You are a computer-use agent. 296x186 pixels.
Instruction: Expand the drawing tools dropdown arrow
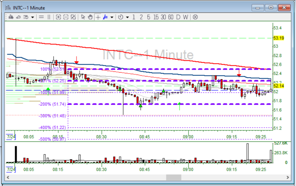[112, 17]
